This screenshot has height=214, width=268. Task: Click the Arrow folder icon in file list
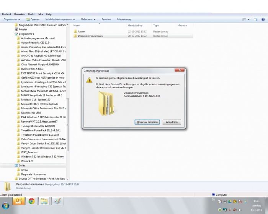click(75, 31)
